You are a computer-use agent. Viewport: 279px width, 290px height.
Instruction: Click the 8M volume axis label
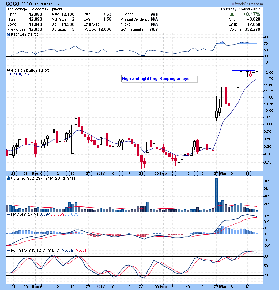click(266, 181)
